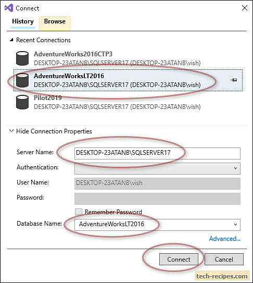253x283 pixels.
Task: Click the Connect button
Action: tap(179, 260)
